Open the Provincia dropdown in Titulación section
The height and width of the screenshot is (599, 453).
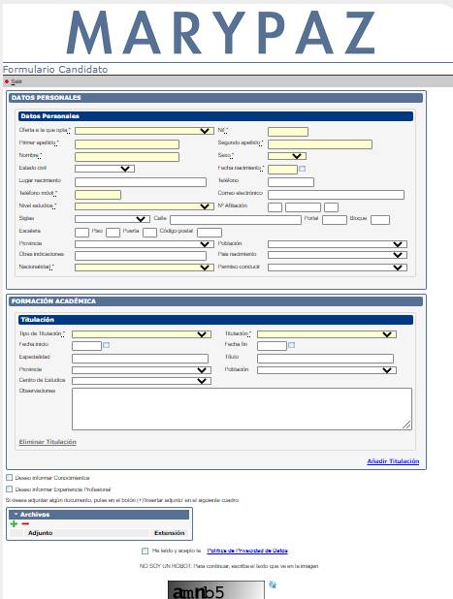pyautogui.click(x=142, y=370)
